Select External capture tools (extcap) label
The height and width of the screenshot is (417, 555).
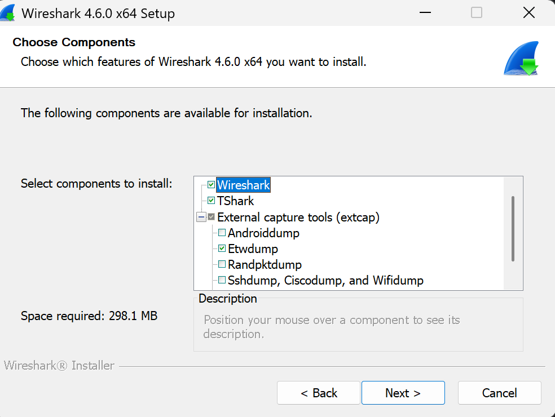click(298, 217)
